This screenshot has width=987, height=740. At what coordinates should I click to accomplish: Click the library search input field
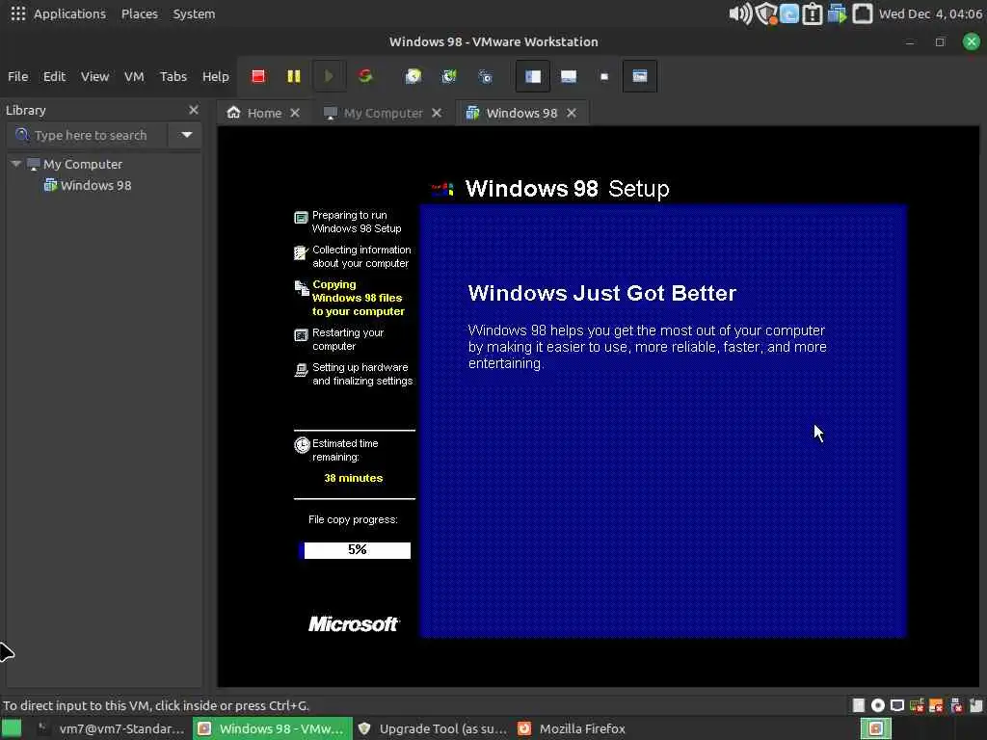click(88, 135)
